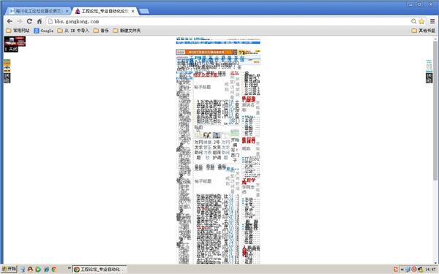
Task: Go back using the browser back arrow
Action: (10, 21)
